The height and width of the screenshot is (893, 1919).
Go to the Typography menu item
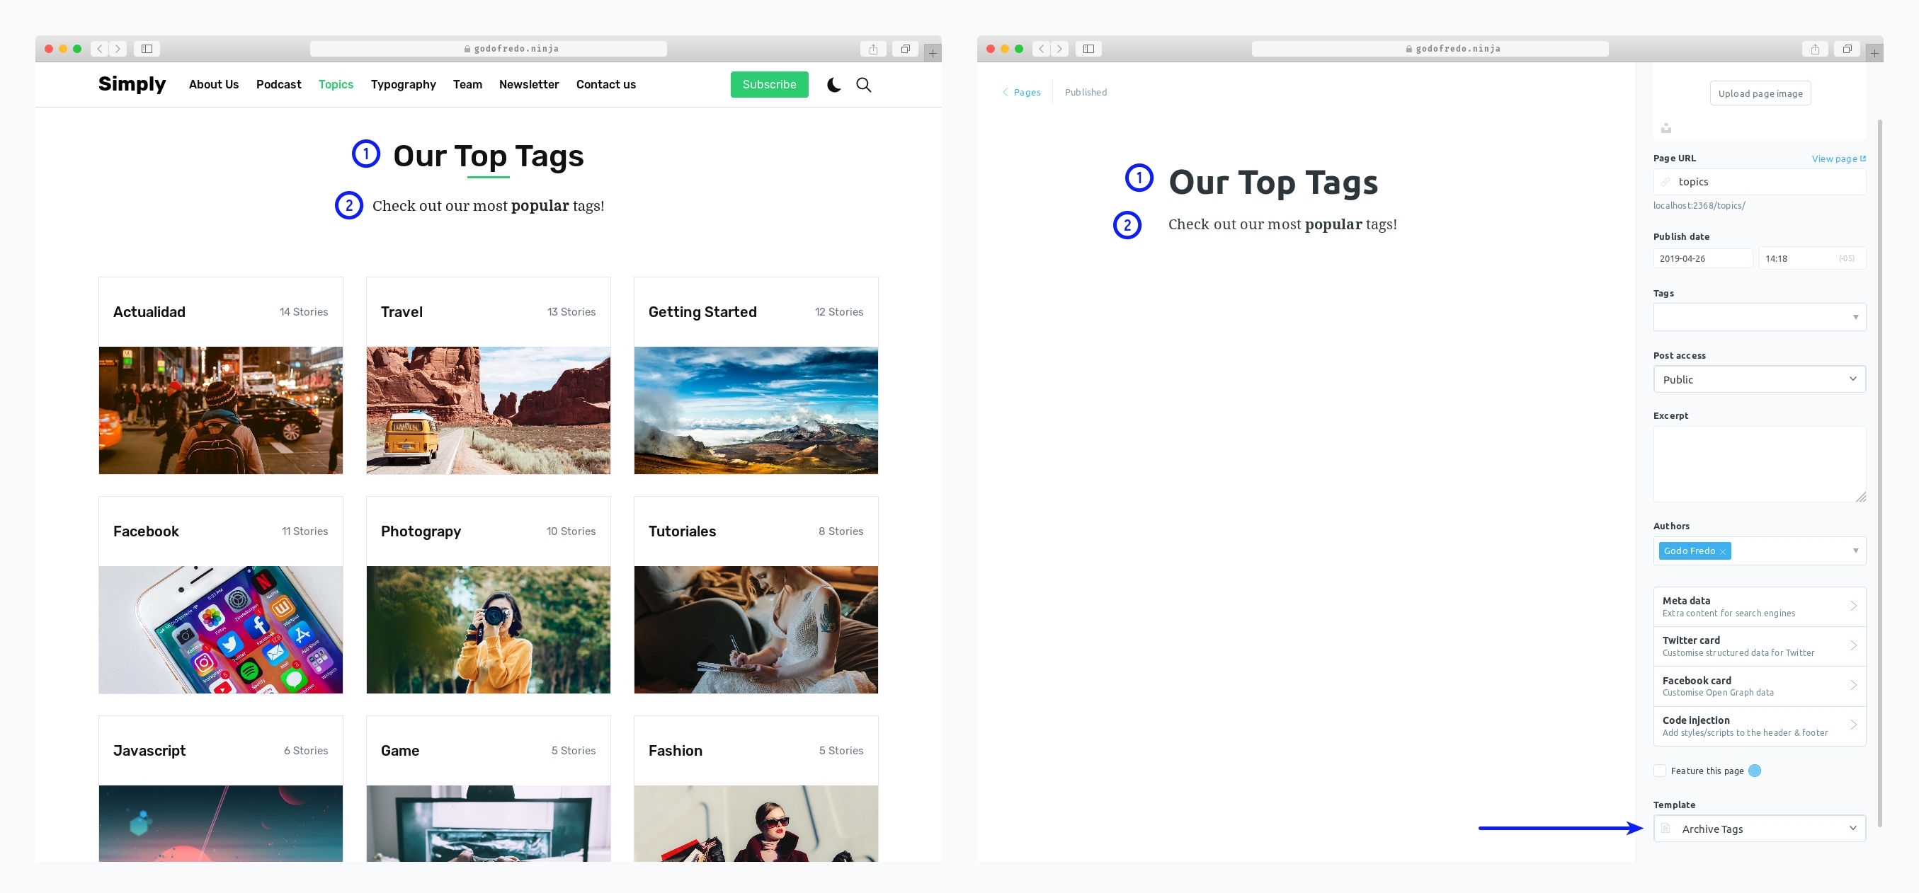[x=403, y=85]
